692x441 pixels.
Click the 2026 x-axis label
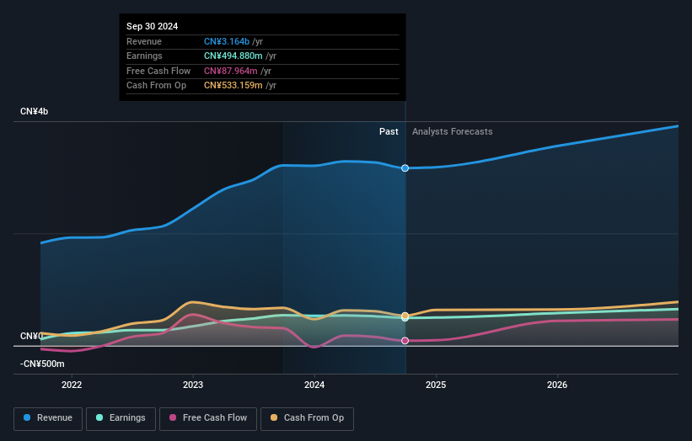(x=557, y=385)
